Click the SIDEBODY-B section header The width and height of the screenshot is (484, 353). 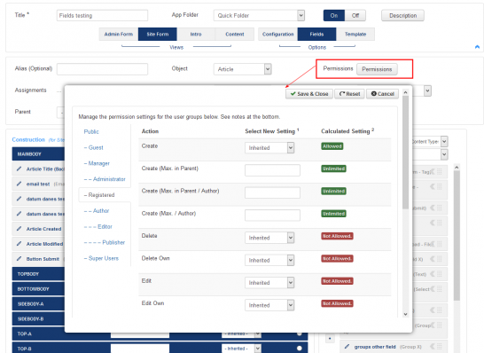[x=38, y=319]
